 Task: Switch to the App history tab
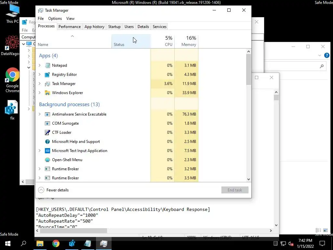[x=94, y=27]
